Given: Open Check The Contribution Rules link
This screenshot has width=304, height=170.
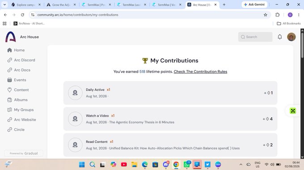Looking at the screenshot, I should pyautogui.click(x=200, y=72).
